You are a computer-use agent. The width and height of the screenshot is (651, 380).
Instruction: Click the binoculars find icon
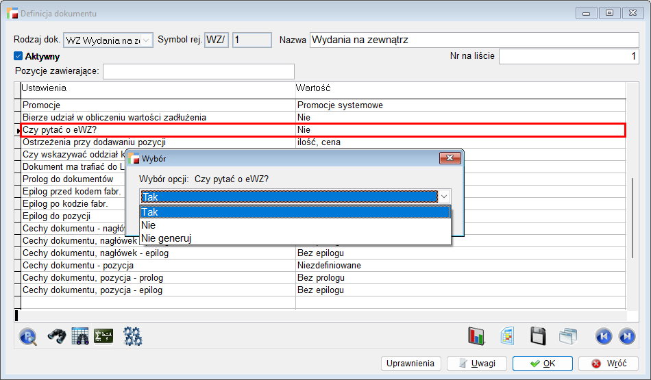coord(56,336)
